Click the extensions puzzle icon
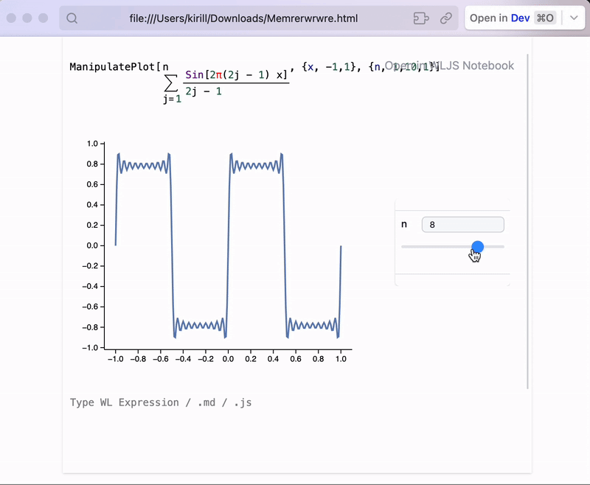 pyautogui.click(x=421, y=18)
